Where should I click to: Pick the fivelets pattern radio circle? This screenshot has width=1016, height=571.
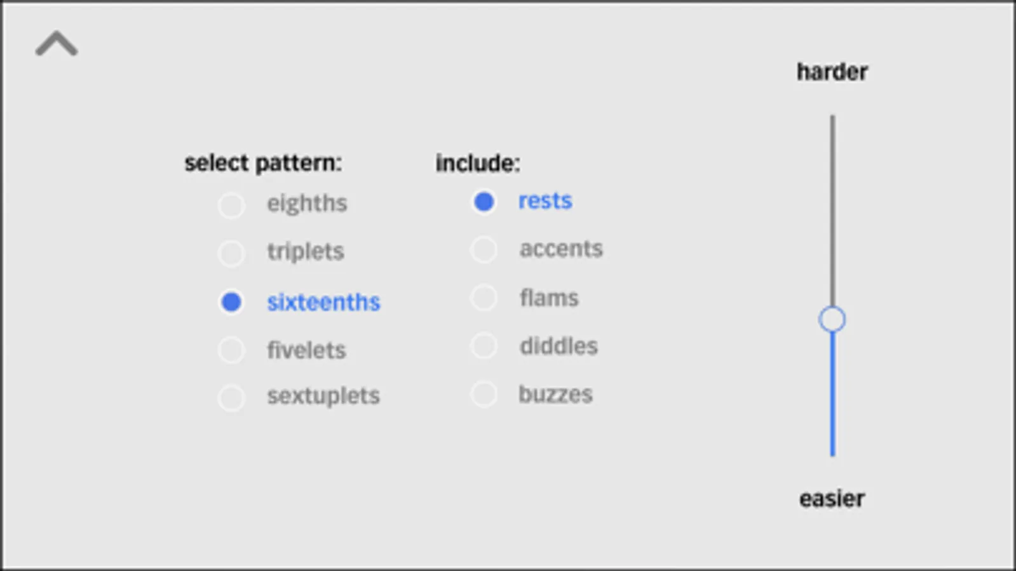(231, 350)
